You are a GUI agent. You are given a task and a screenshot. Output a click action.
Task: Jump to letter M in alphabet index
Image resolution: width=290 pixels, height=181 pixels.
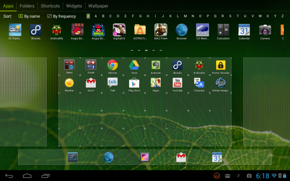coord(185,16)
